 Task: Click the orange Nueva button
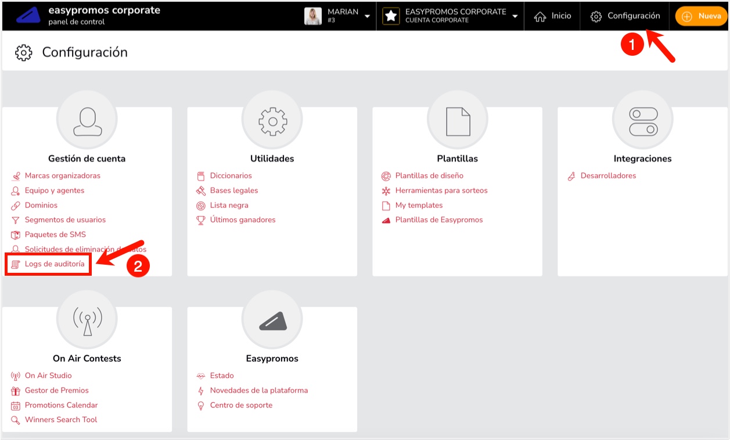[701, 16]
